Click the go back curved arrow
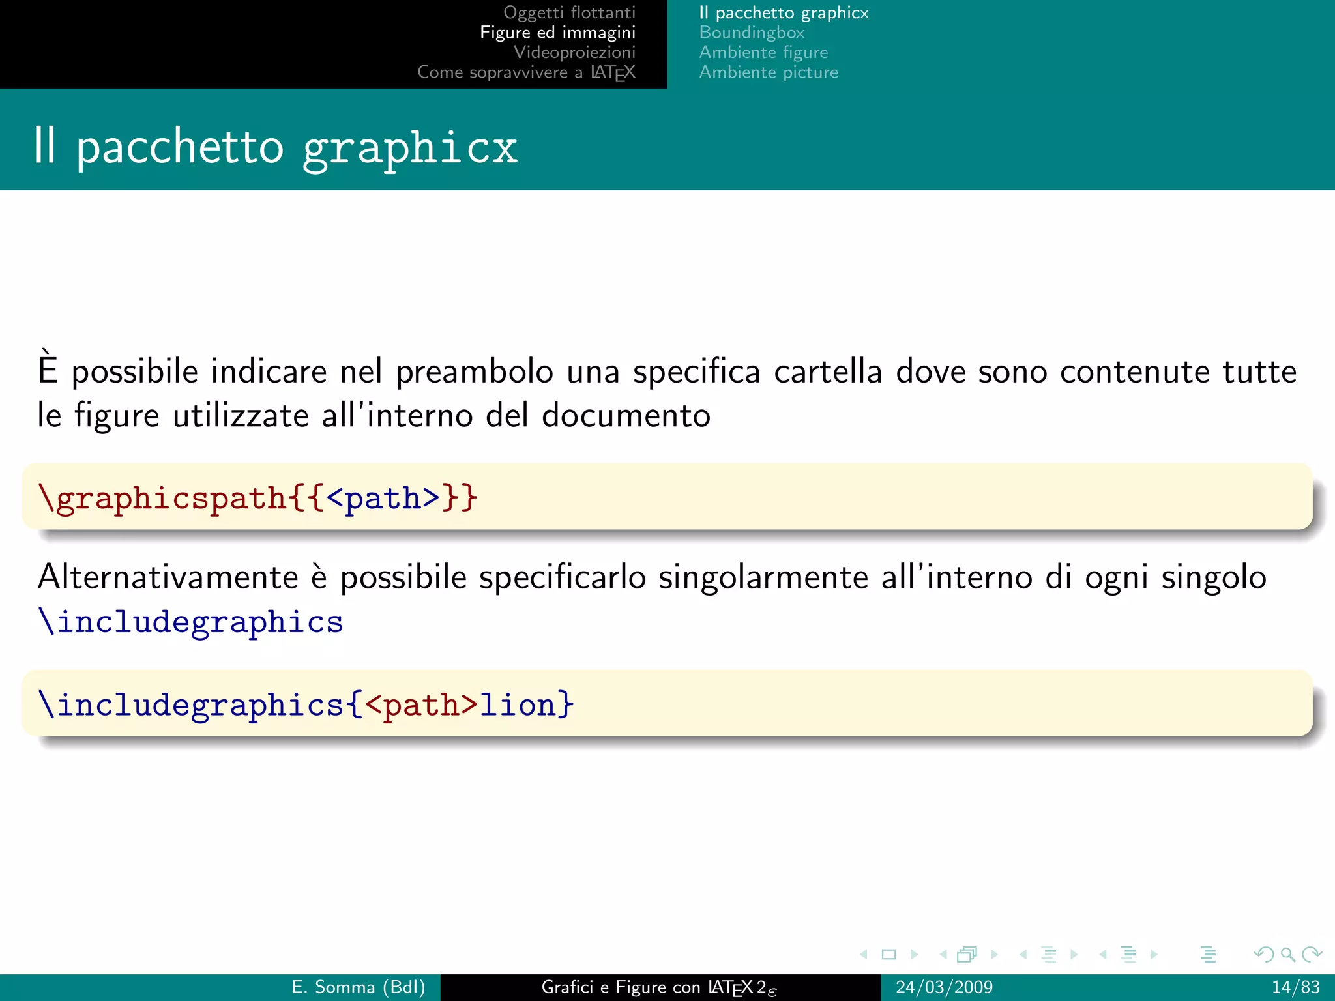 (1264, 955)
